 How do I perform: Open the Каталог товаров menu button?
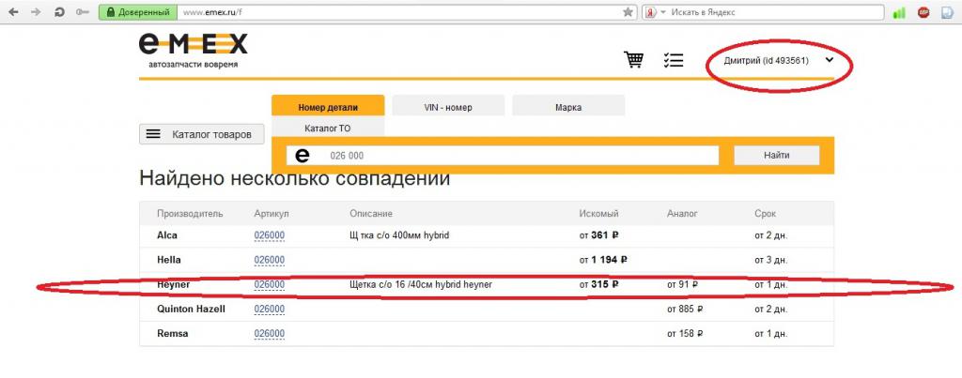coord(202,134)
